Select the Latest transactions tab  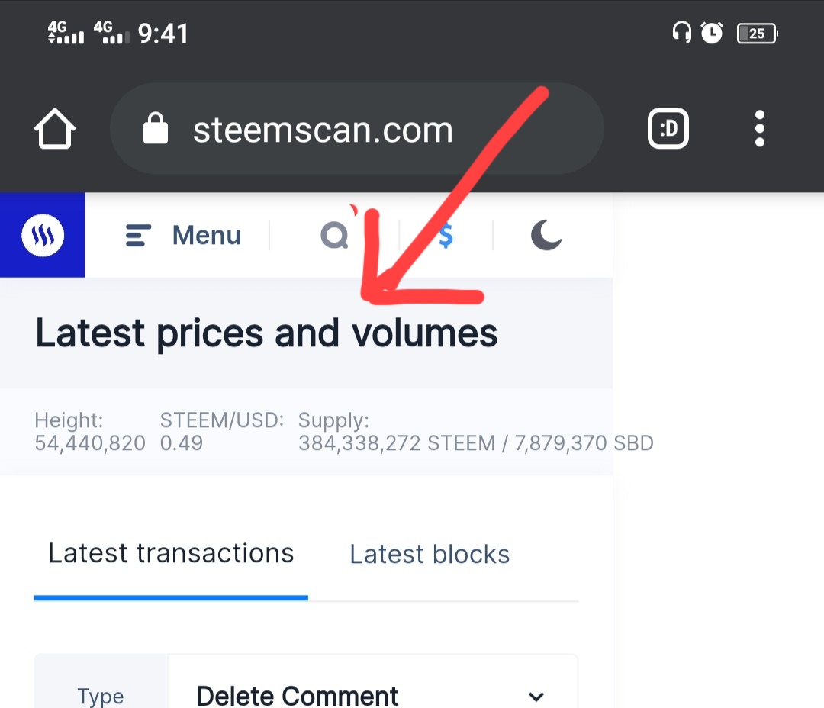[x=171, y=553]
